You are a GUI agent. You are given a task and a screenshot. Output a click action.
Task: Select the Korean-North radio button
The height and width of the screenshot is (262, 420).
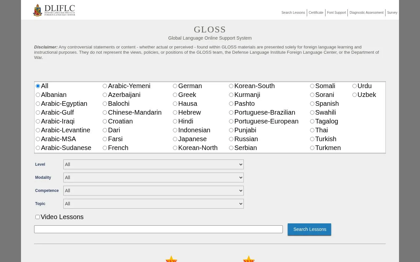[175, 148]
